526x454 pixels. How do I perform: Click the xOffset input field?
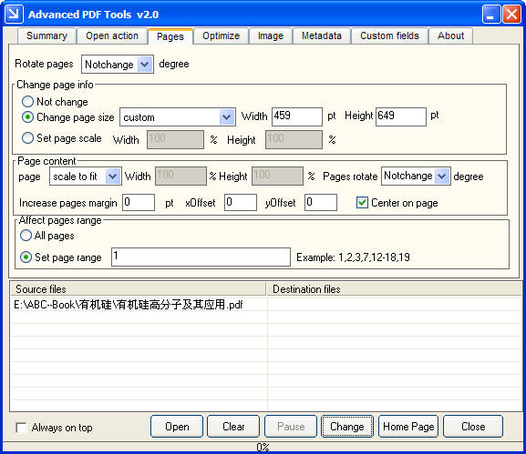pos(241,203)
